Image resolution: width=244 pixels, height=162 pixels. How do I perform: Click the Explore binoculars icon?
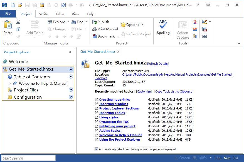[50, 22]
